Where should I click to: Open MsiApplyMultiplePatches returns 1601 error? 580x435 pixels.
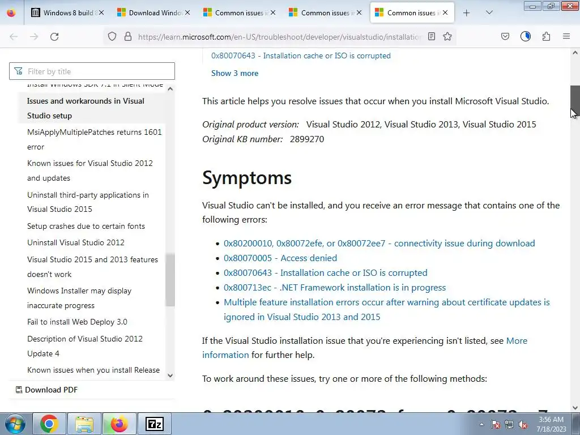(95, 139)
